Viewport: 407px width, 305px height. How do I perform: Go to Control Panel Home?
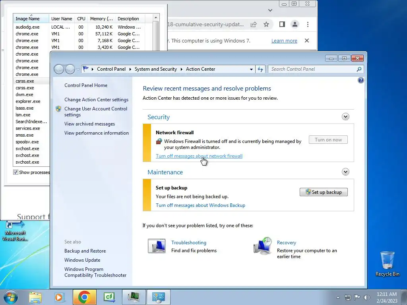(86, 85)
